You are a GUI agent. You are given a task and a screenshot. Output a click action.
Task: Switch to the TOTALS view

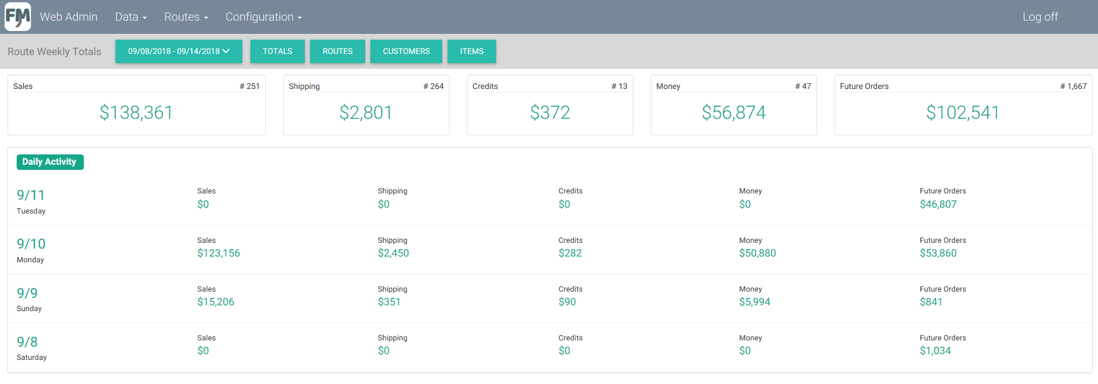277,51
